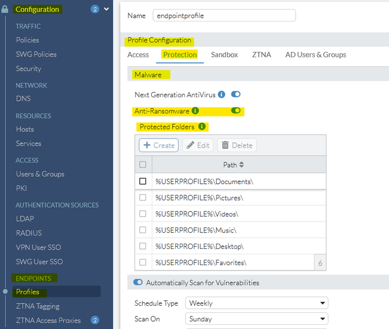
Task: Switch to the Sandbox tab
Action: (224, 55)
